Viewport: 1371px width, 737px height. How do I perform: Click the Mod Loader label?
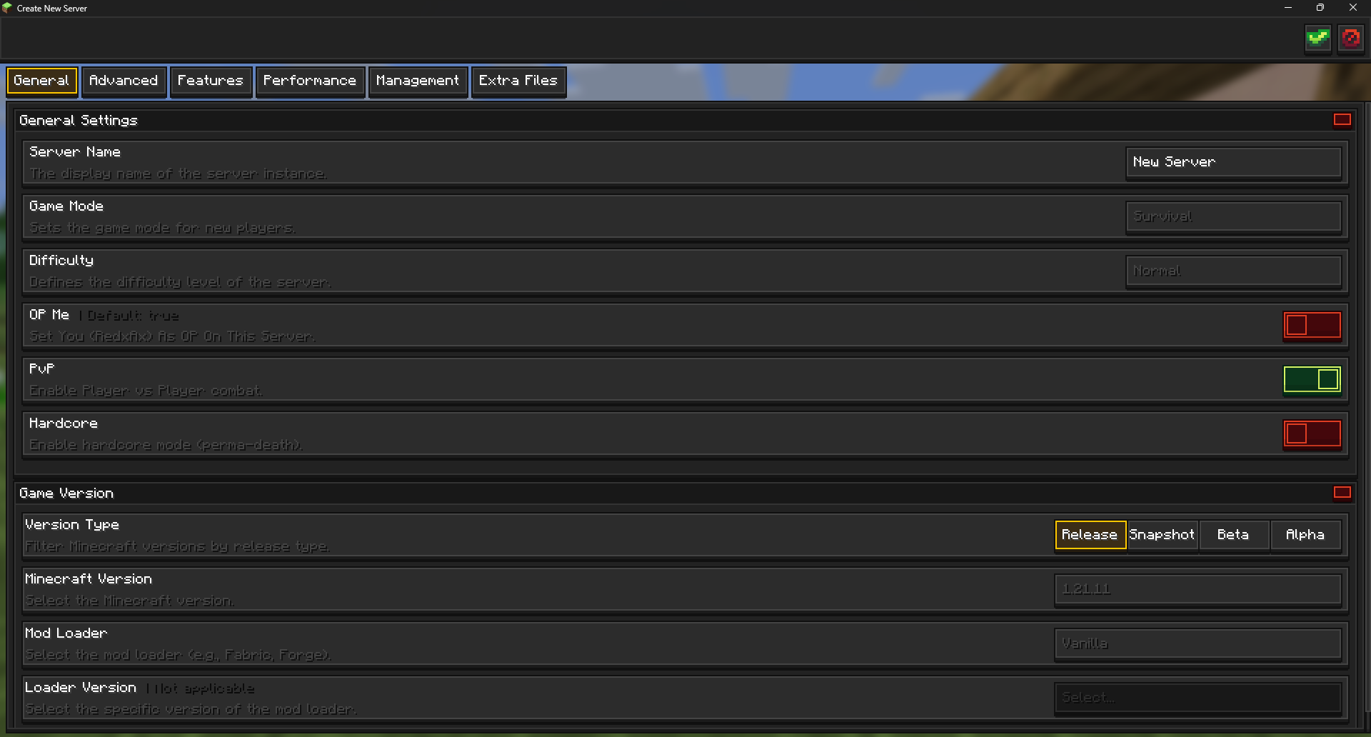[x=66, y=633]
